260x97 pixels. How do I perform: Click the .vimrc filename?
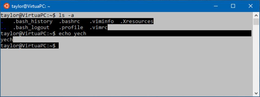[x=99, y=27]
